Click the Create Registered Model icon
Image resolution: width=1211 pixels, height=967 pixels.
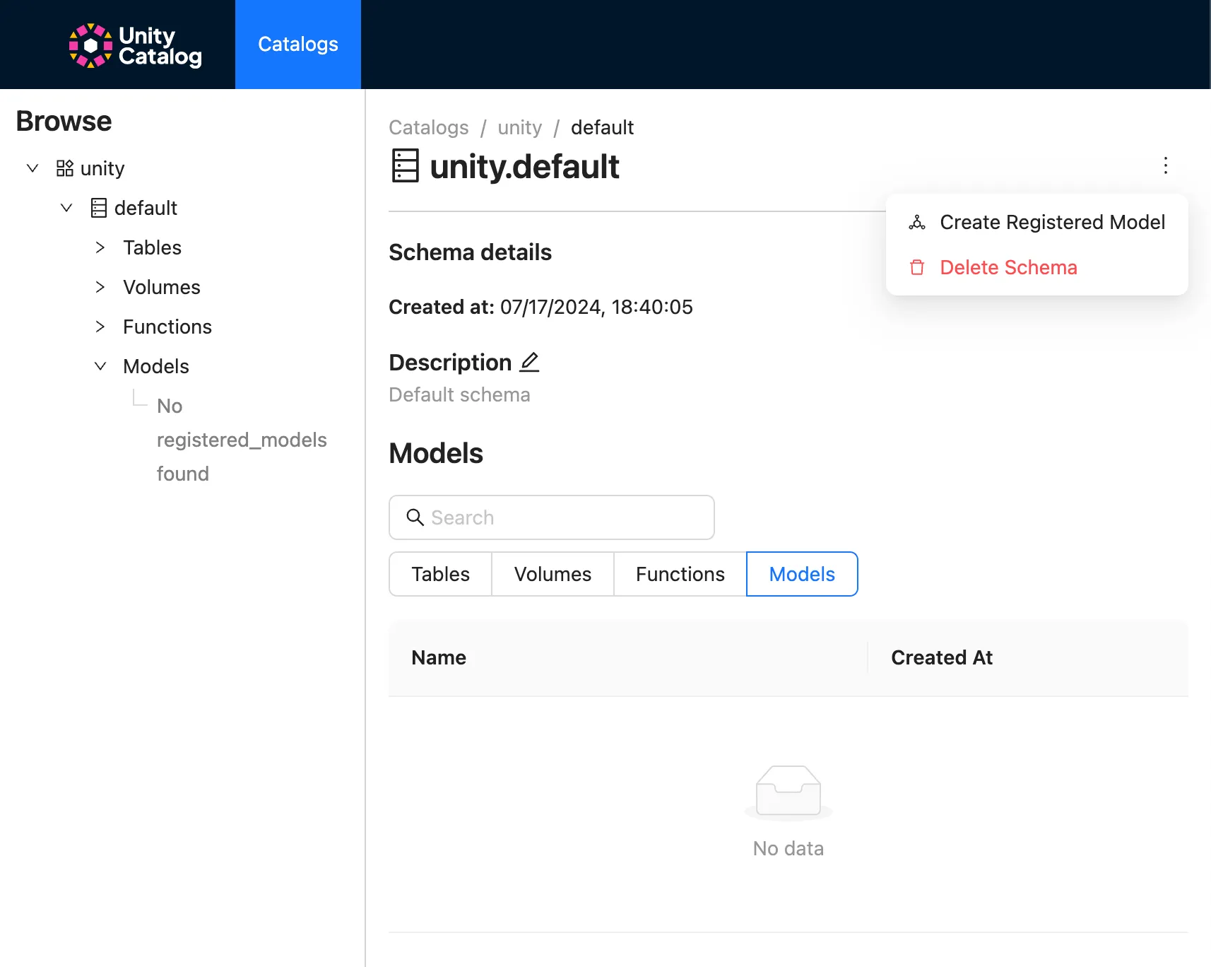pos(917,223)
